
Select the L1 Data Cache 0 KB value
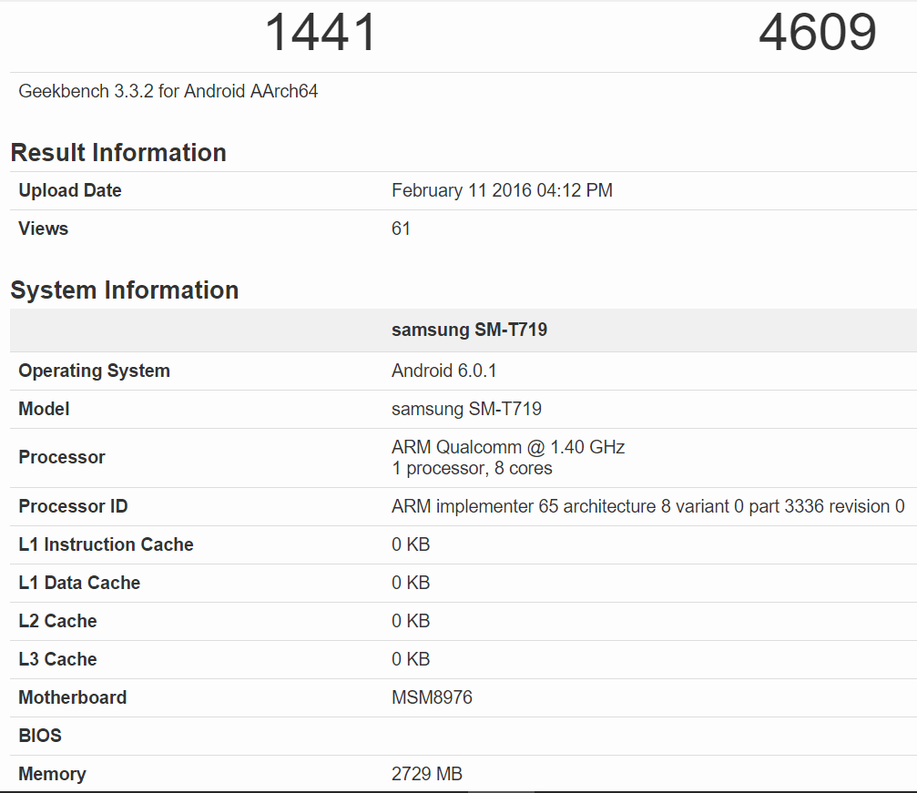[411, 583]
